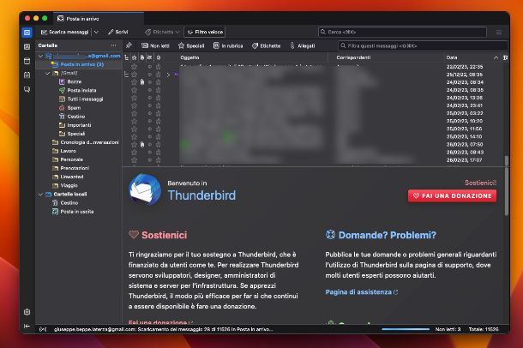Image resolution: width=523 pixels, height=348 pixels.
Task: Toggle Etichette quick filter
Action: (x=266, y=45)
